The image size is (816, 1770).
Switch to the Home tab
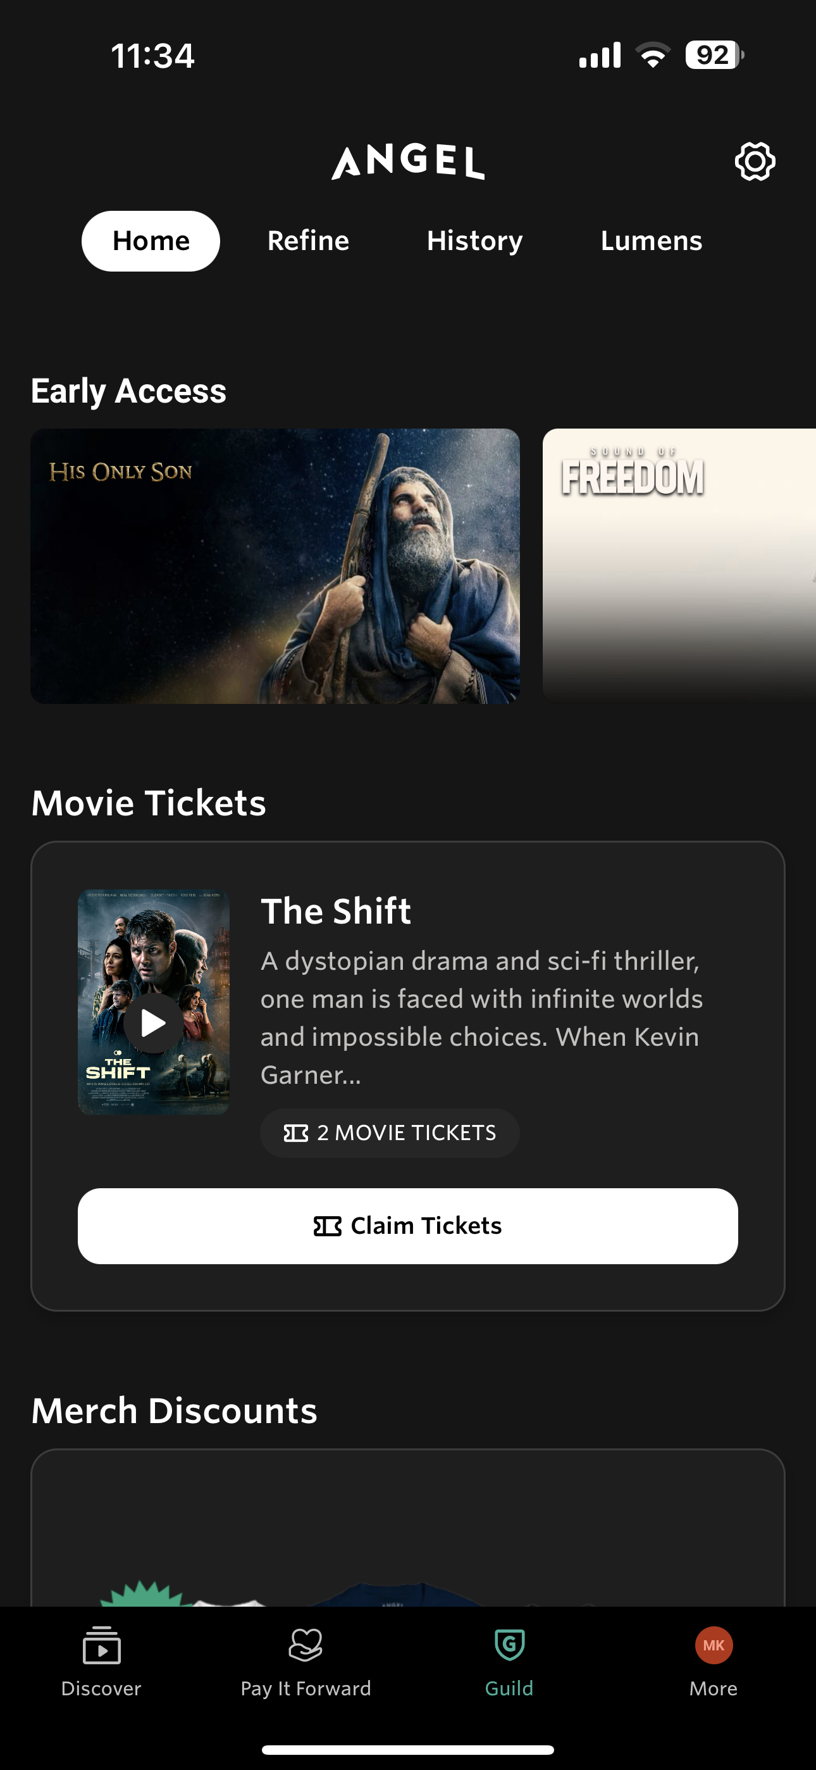[x=151, y=241]
